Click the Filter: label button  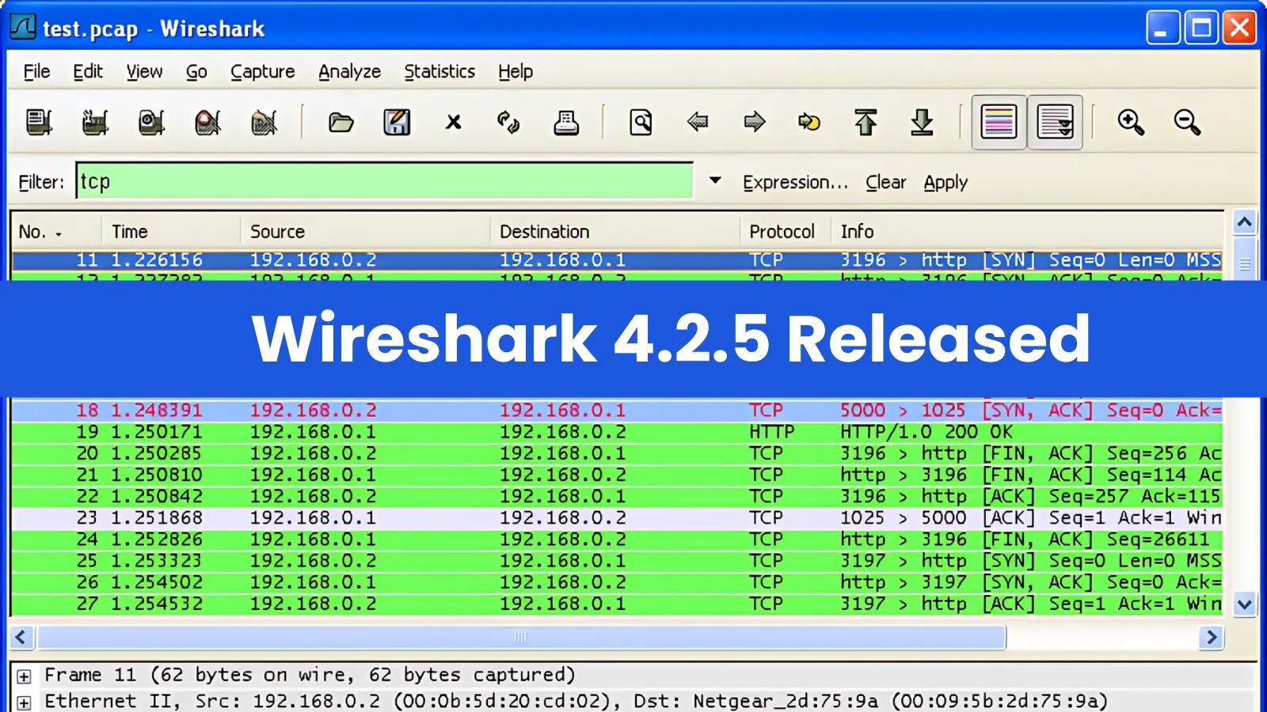(41, 182)
